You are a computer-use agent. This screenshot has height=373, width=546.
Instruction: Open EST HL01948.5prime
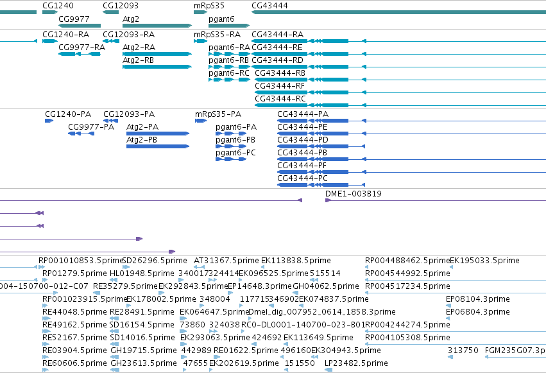pyautogui.click(x=142, y=273)
